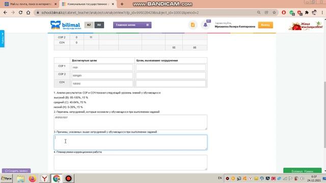The height and width of the screenshot is (183, 326).
Task: Click the Chrome taskbar icon
Action: point(57,178)
